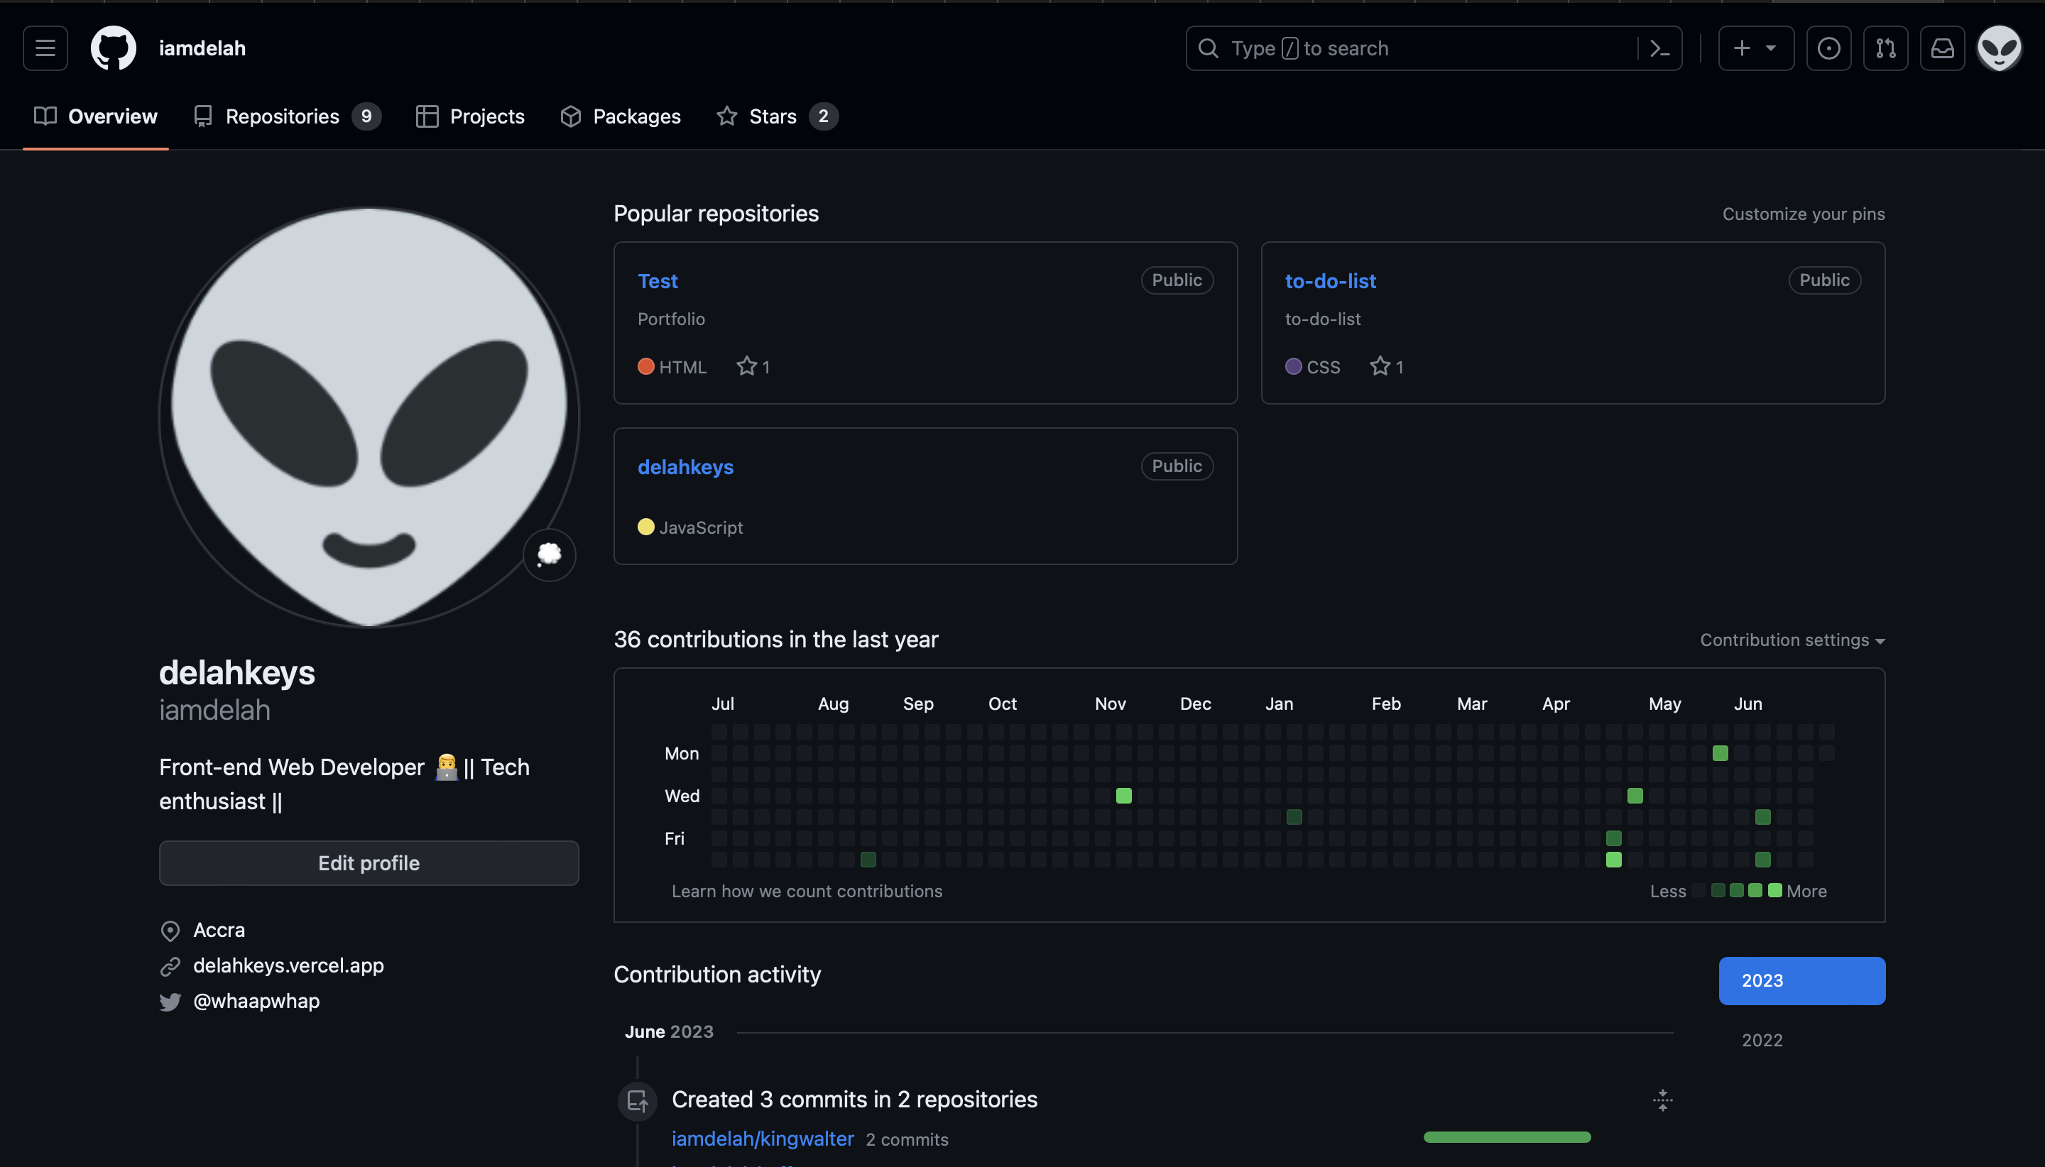
Task: Click the January Thursday contribution square
Action: coord(1294,817)
